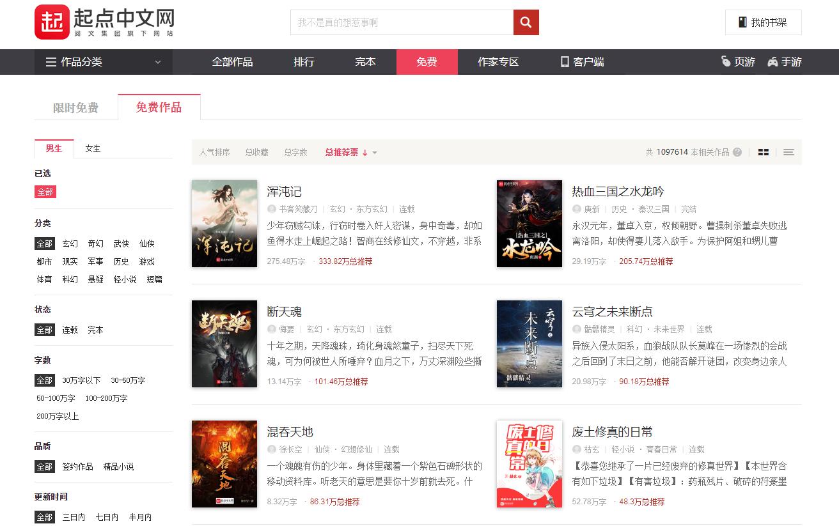
Task: Open the 云穹之未来断点 title link
Action: tap(613, 312)
